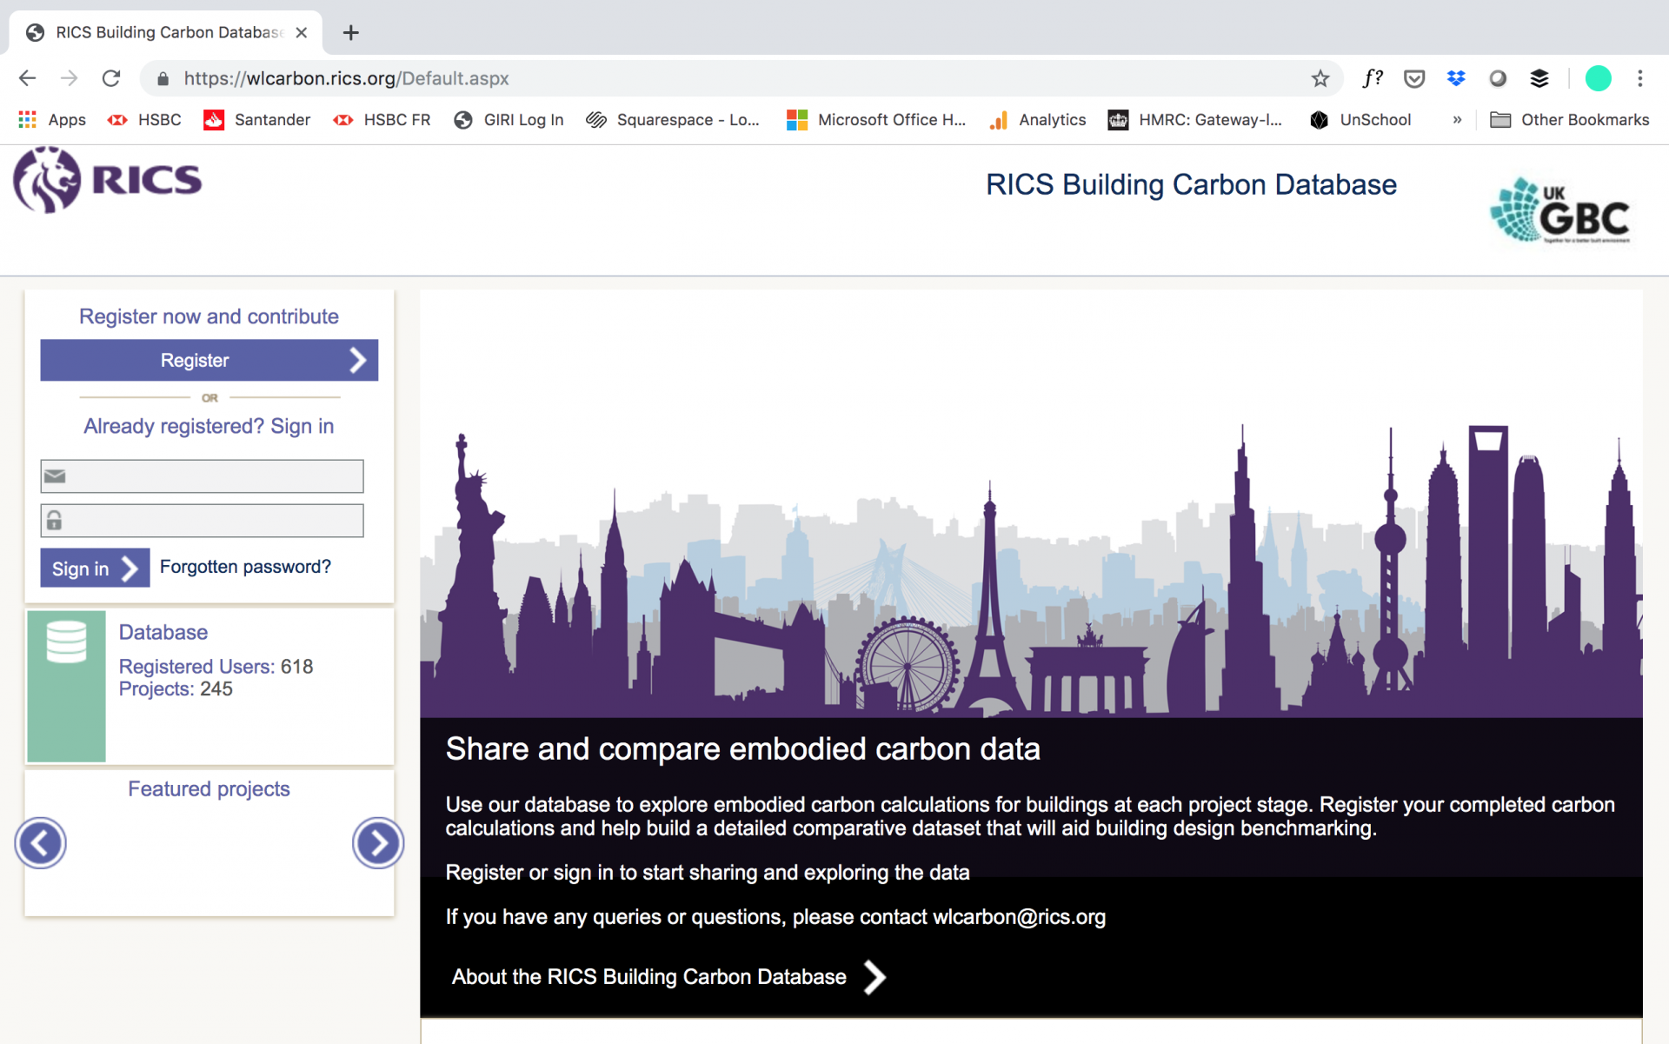Bookmark page with the star icon
Screen dimensions: 1669x1044
coord(1320,78)
